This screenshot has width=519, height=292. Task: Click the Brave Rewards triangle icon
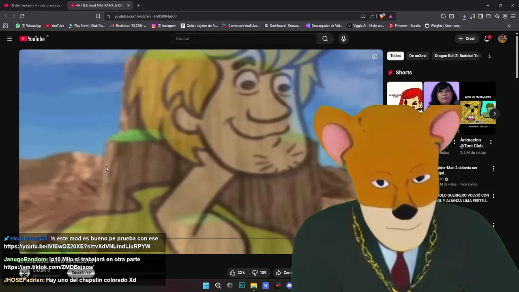click(x=390, y=16)
